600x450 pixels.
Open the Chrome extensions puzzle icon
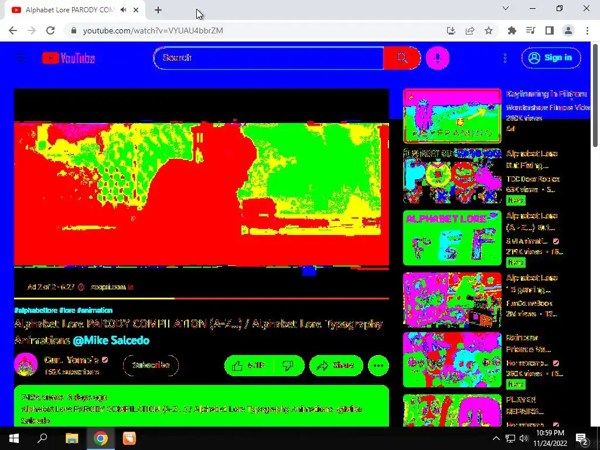(x=512, y=30)
